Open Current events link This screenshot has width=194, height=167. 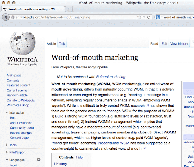[x=17, y=90]
